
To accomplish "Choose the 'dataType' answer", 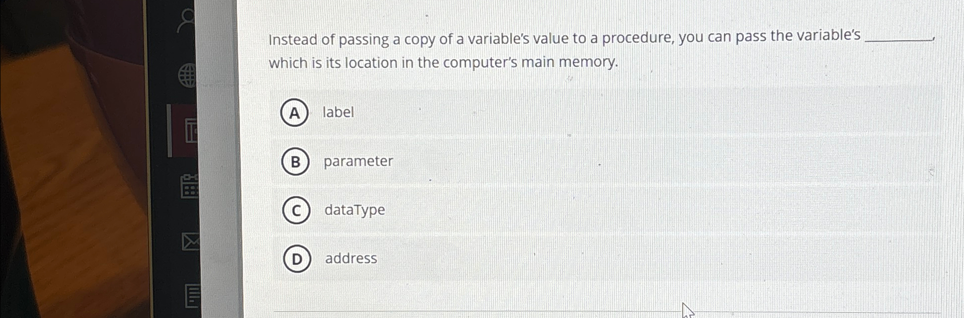I will pos(354,210).
